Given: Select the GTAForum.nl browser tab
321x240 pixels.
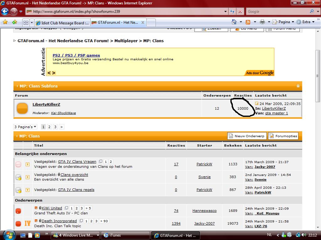Looking at the screenshot, I should 115,22.
